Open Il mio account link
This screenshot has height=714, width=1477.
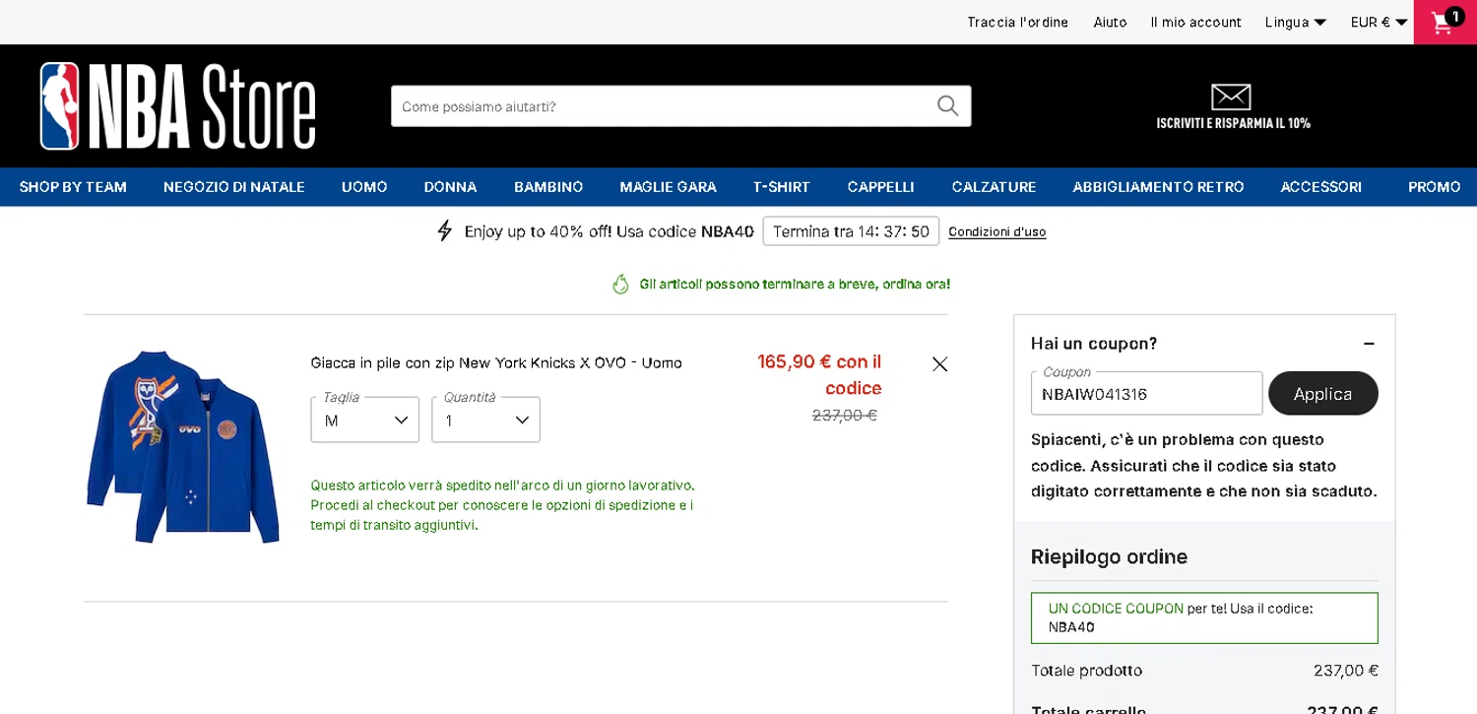pos(1195,22)
